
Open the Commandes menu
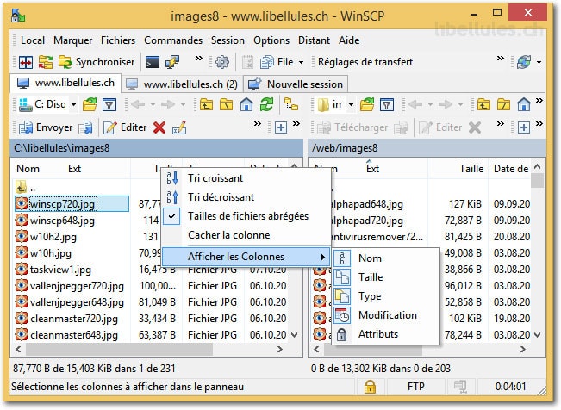point(173,40)
